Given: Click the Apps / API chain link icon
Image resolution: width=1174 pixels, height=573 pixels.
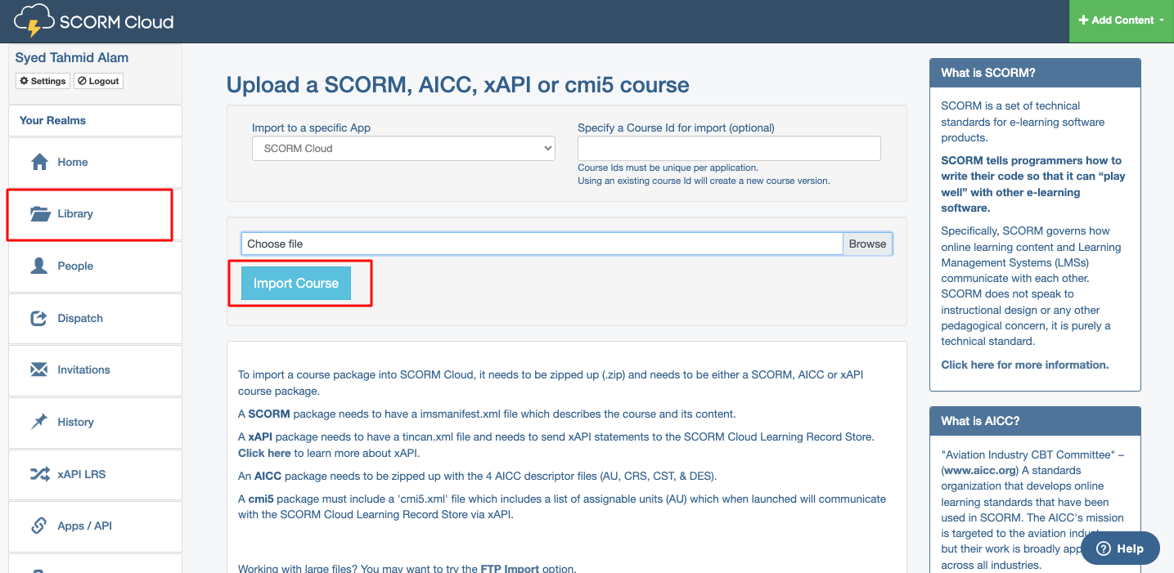Looking at the screenshot, I should [39, 526].
